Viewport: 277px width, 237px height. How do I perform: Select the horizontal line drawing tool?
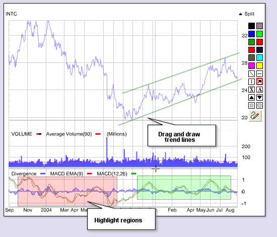click(259, 73)
